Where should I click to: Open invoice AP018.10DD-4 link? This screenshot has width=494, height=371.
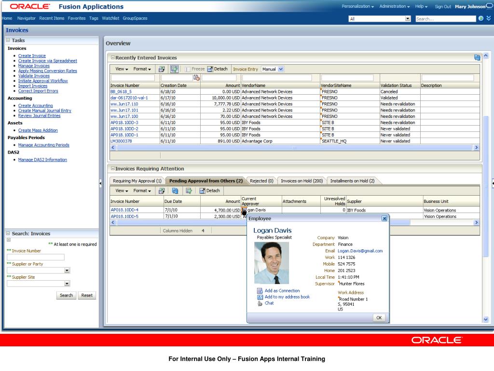coord(124,210)
